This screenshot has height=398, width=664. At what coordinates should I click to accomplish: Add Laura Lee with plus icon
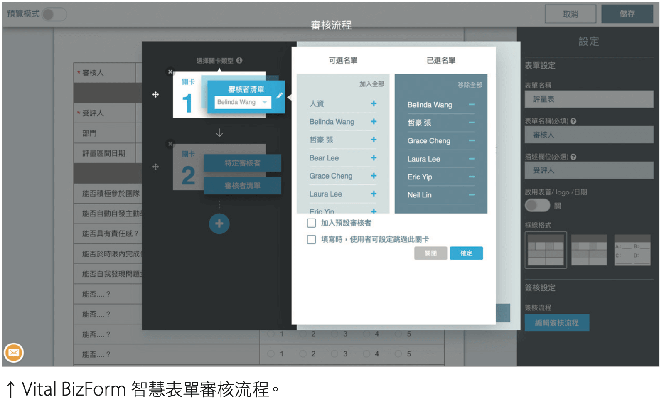point(374,194)
